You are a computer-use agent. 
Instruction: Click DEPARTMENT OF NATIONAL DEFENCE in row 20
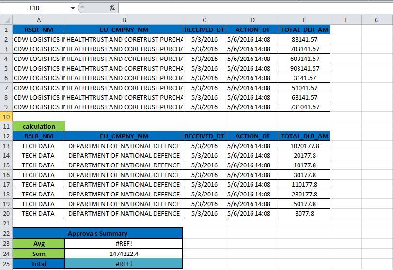click(x=124, y=213)
